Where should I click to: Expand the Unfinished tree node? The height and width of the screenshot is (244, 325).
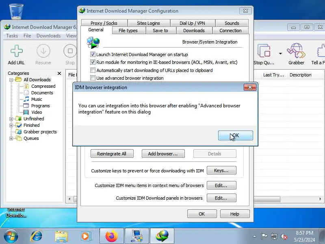click(x=11, y=119)
